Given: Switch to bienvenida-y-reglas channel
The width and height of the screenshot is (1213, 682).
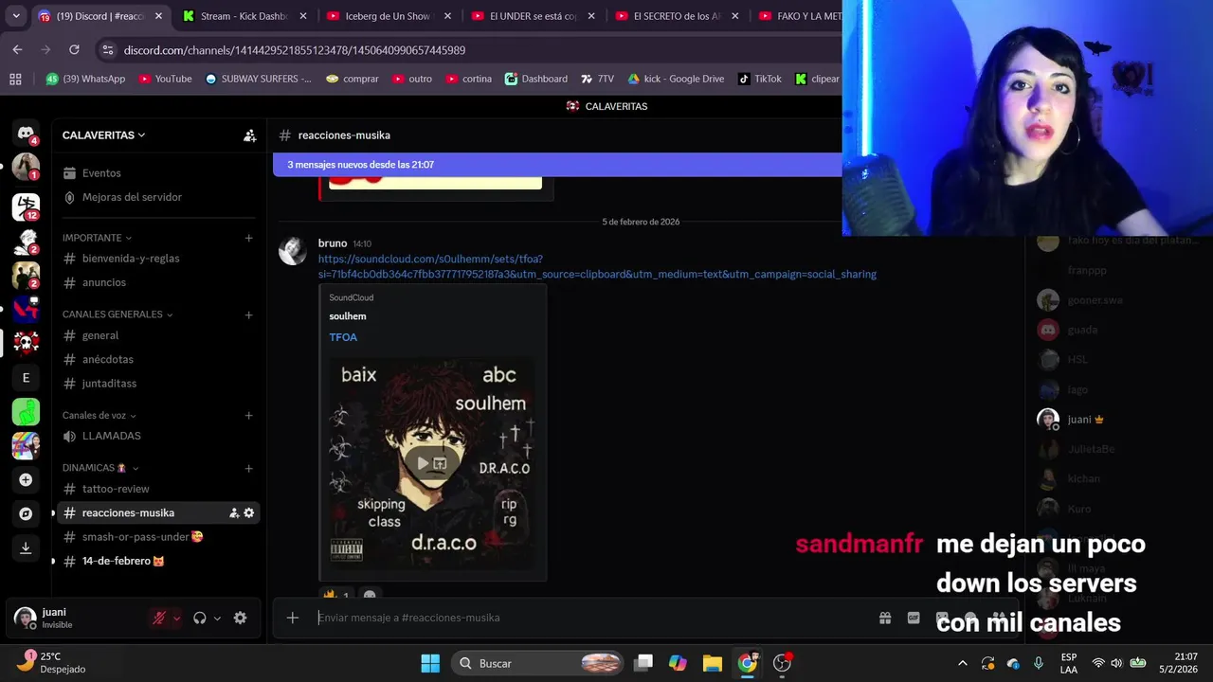Looking at the screenshot, I should pyautogui.click(x=158, y=259).
